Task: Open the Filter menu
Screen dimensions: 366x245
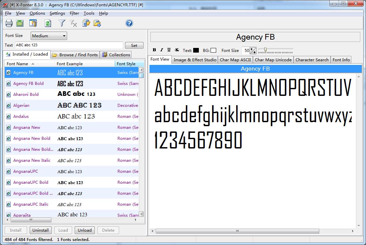Action: [74, 13]
